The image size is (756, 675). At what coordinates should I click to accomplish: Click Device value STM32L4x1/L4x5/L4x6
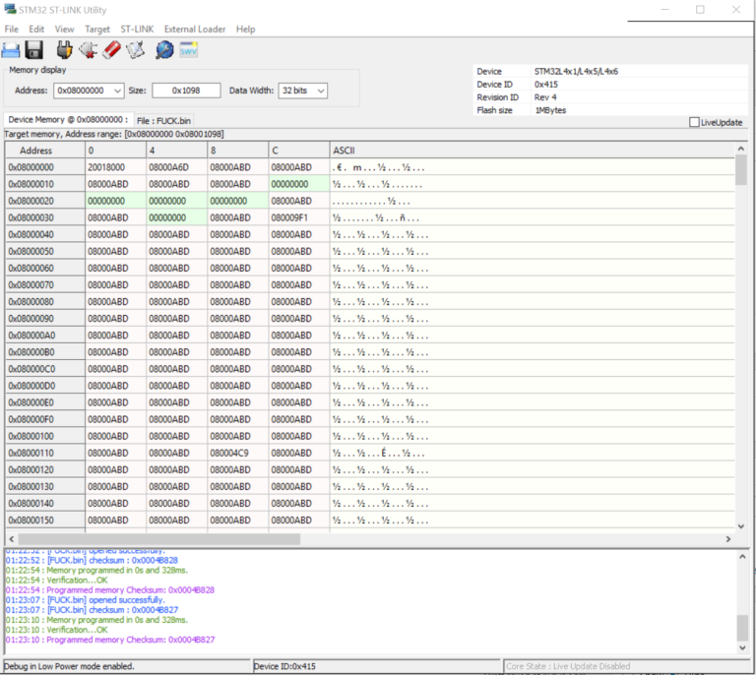pyautogui.click(x=576, y=71)
